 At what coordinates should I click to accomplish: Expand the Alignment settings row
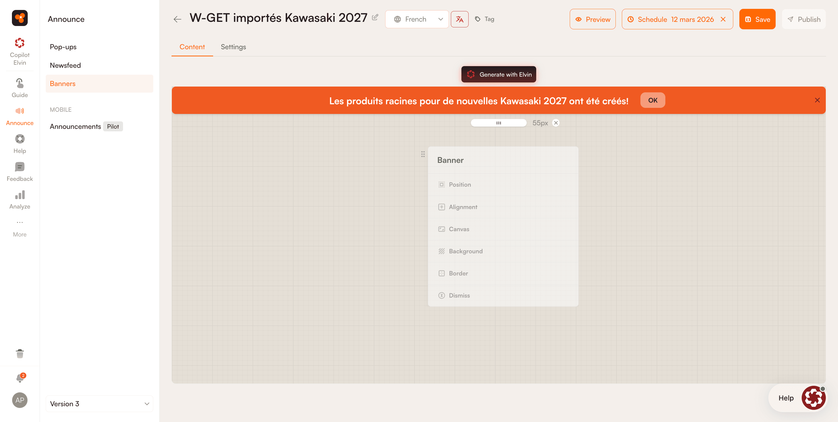pos(503,207)
